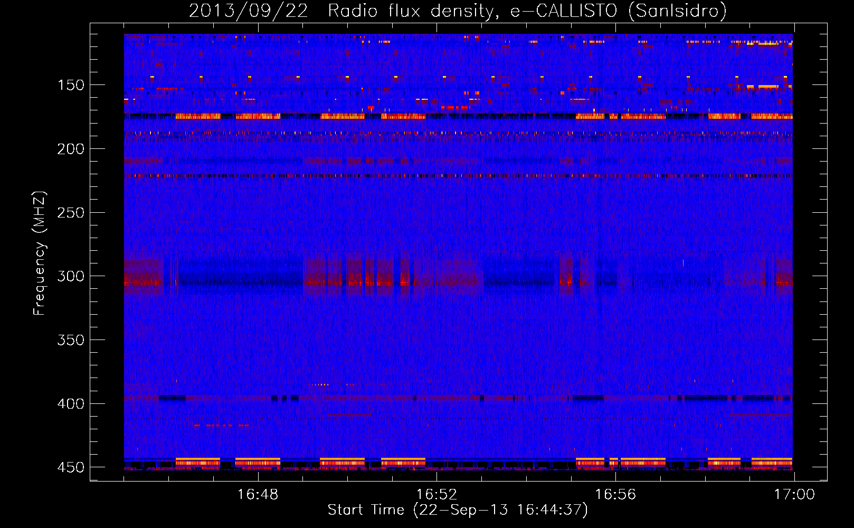Select the 450 frequency tick label

(x=70, y=468)
